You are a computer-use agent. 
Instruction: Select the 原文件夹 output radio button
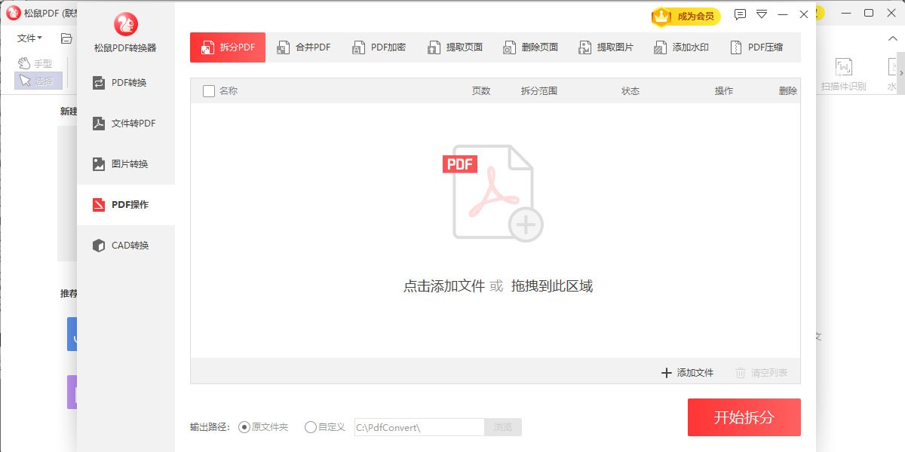(244, 427)
